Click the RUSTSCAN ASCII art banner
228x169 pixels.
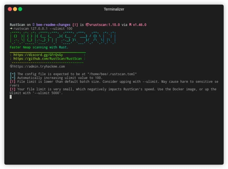click(63, 38)
